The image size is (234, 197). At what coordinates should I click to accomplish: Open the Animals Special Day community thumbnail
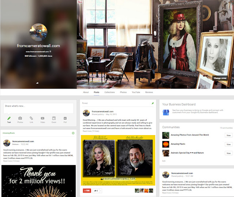click(166, 153)
